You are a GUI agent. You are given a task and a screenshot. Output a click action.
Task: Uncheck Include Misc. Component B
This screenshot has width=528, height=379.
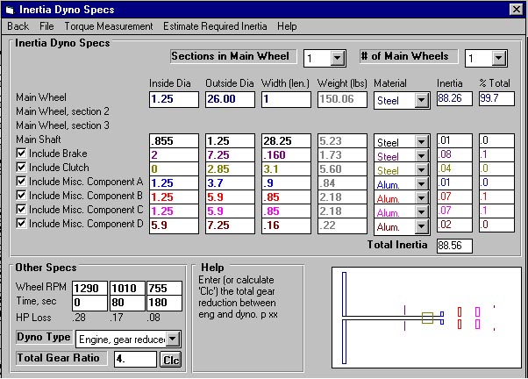(x=21, y=196)
